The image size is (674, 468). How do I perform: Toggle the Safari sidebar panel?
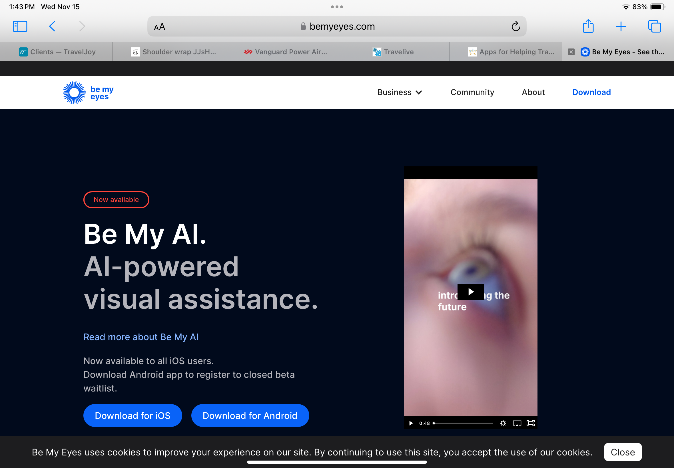point(20,26)
